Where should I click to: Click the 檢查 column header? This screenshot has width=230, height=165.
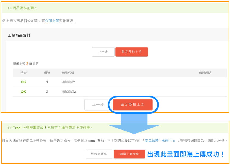[24, 73]
